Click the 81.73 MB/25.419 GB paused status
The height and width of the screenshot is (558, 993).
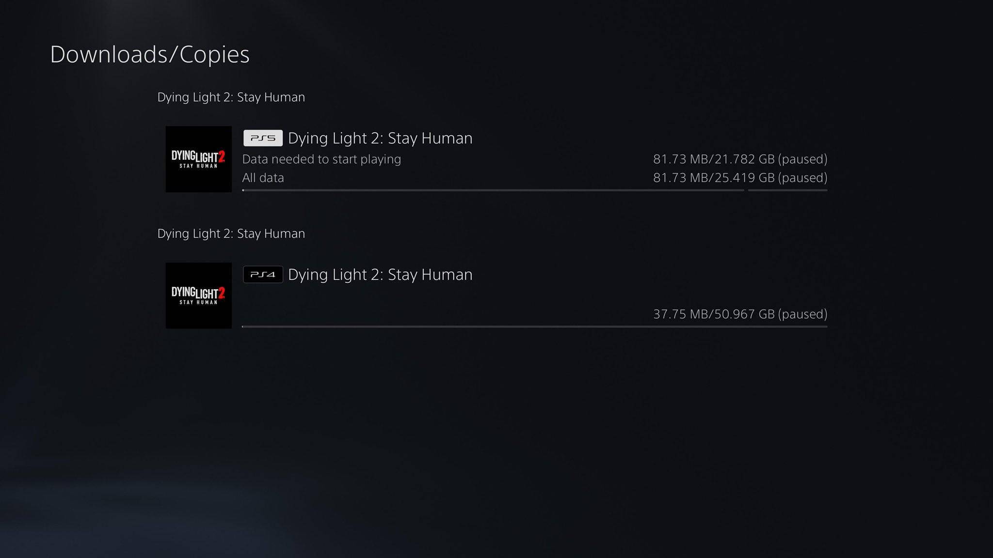pos(740,178)
